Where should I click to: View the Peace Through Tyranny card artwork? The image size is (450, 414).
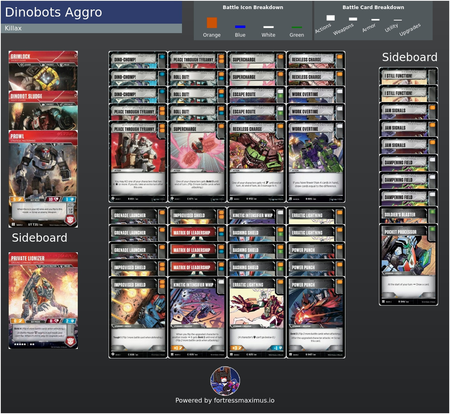(138, 152)
